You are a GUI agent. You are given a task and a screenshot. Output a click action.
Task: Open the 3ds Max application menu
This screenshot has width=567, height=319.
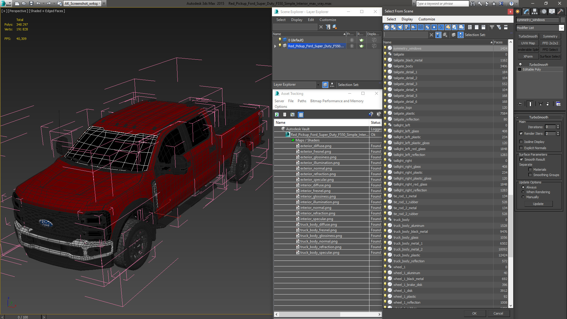pos(6,4)
